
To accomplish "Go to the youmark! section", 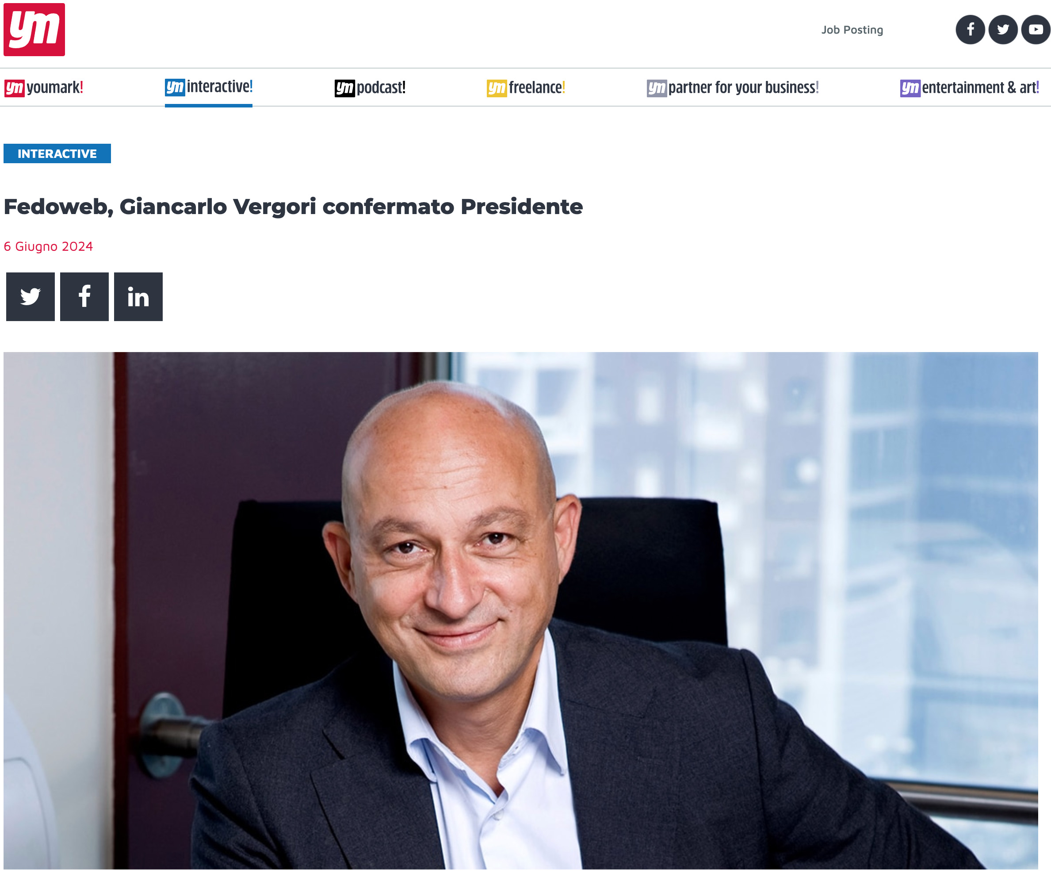I will tap(44, 88).
